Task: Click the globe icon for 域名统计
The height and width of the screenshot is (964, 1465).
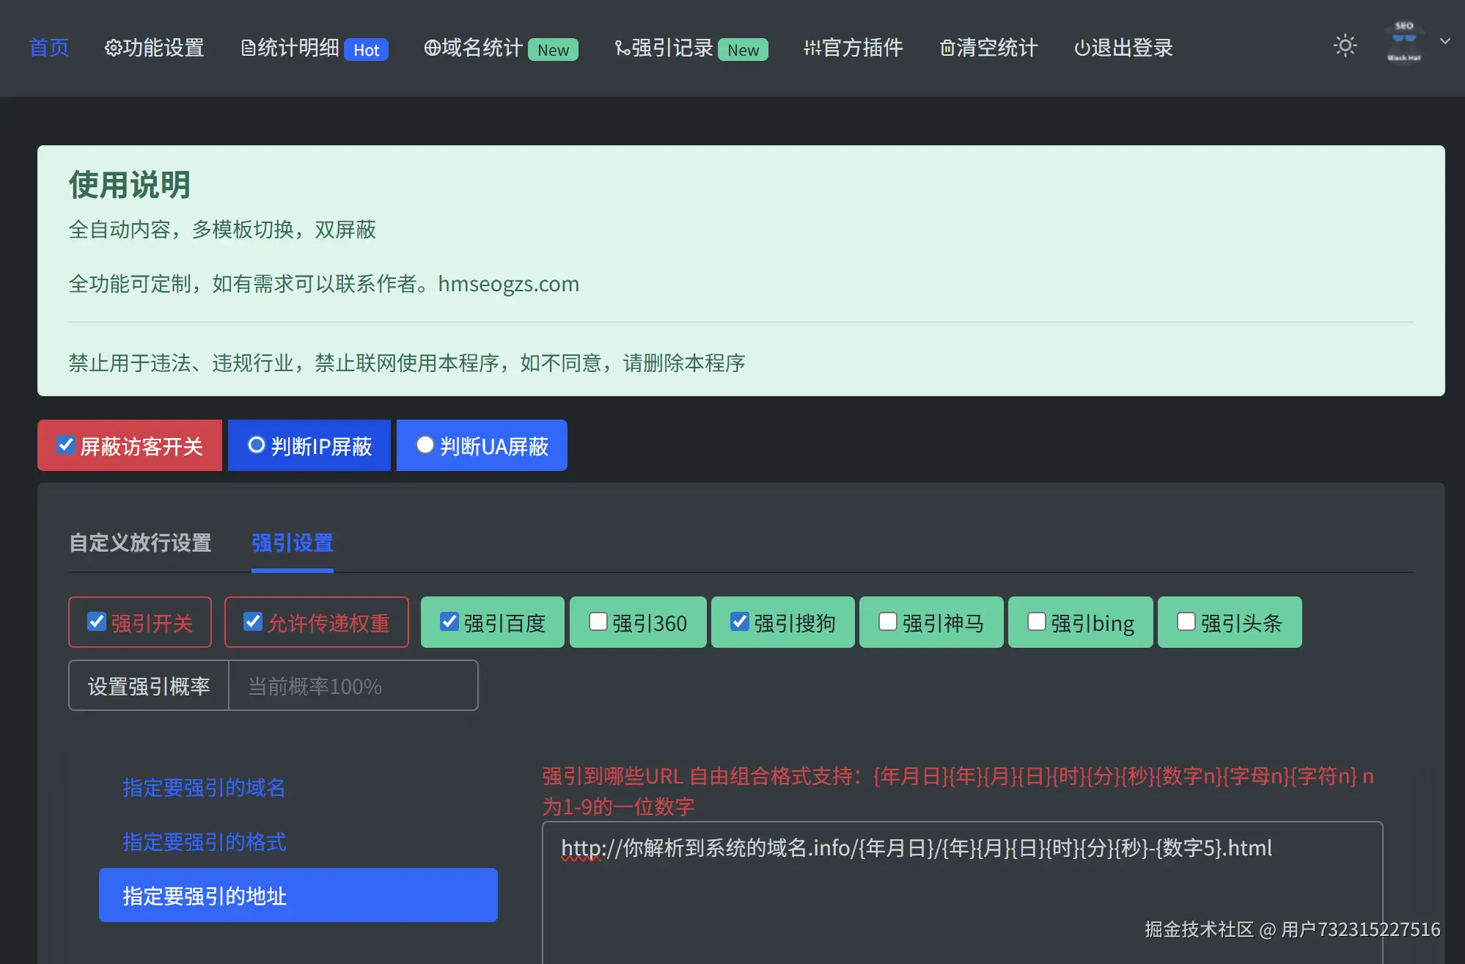Action: pos(432,48)
